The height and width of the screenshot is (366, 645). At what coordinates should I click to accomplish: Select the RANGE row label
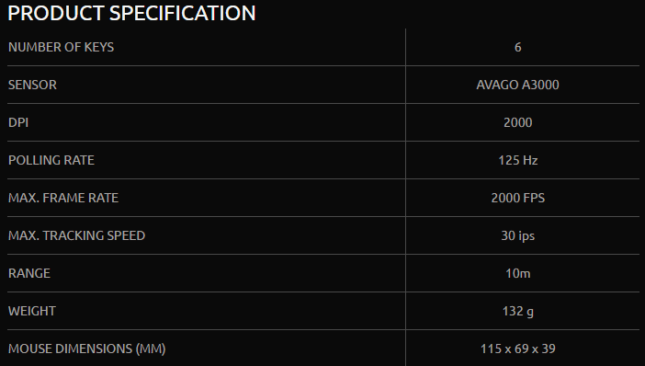29,273
